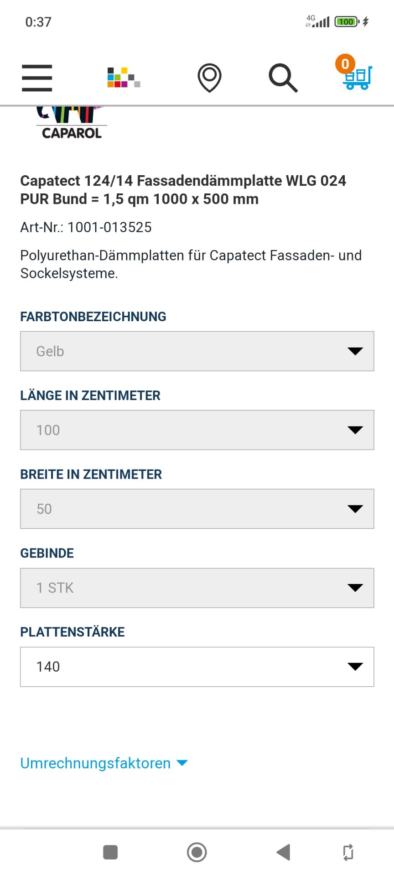This screenshot has width=394, height=876.
Task: Open the hamburger navigation menu
Action: click(37, 78)
